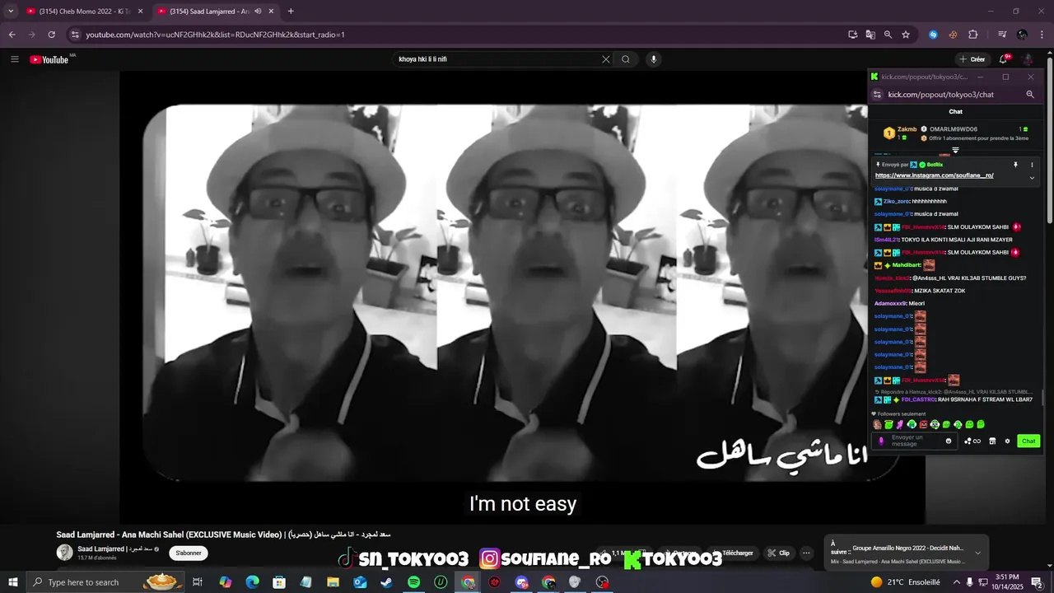Open Windows Start menu
The width and height of the screenshot is (1054, 593).
(x=12, y=582)
